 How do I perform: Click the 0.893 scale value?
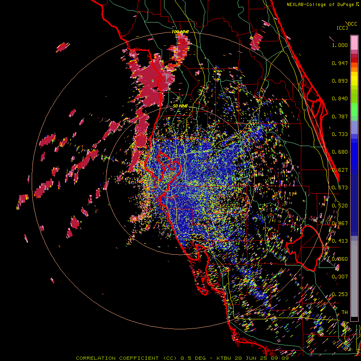point(340,81)
